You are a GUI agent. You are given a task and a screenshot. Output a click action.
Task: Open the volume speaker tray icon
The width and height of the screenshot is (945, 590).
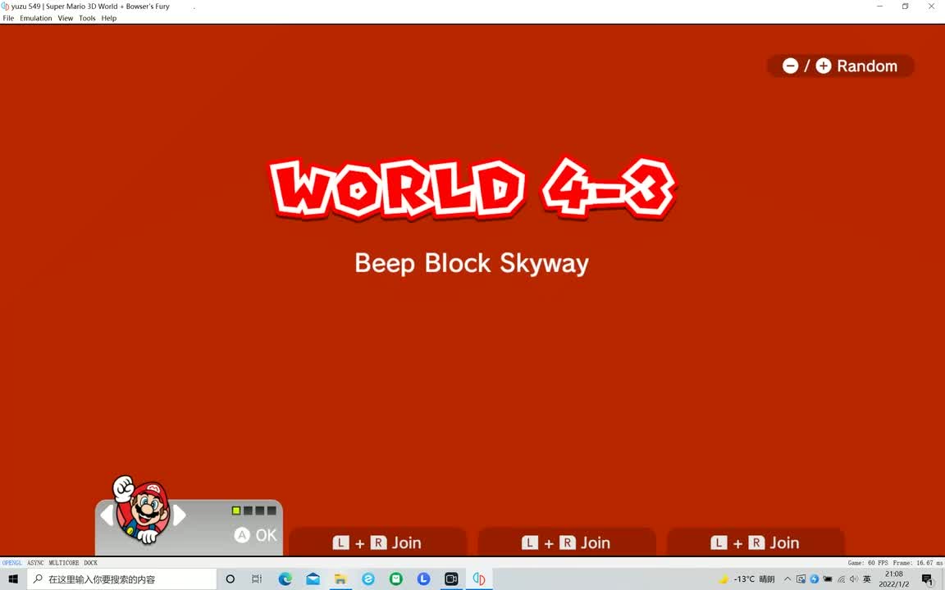click(x=854, y=579)
